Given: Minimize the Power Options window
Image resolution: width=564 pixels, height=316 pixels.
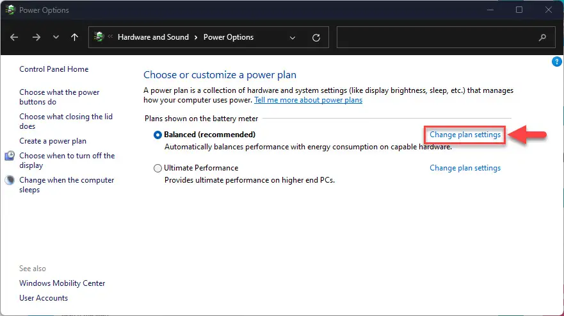Looking at the screenshot, I should point(490,10).
